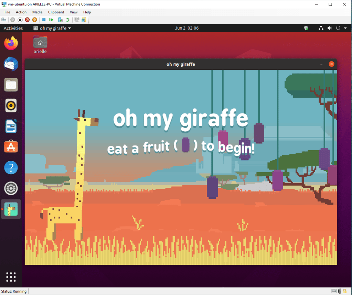The height and width of the screenshot is (295, 352).
Task: Click the Ctrl+Alt+Delete toolbar icon
Action: pyautogui.click(x=4, y=20)
